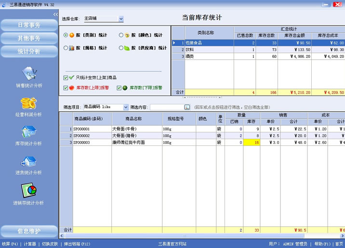Open the 销售统计分析 sales statistics icon
The height and width of the screenshot is (248, 345).
[x=29, y=73]
